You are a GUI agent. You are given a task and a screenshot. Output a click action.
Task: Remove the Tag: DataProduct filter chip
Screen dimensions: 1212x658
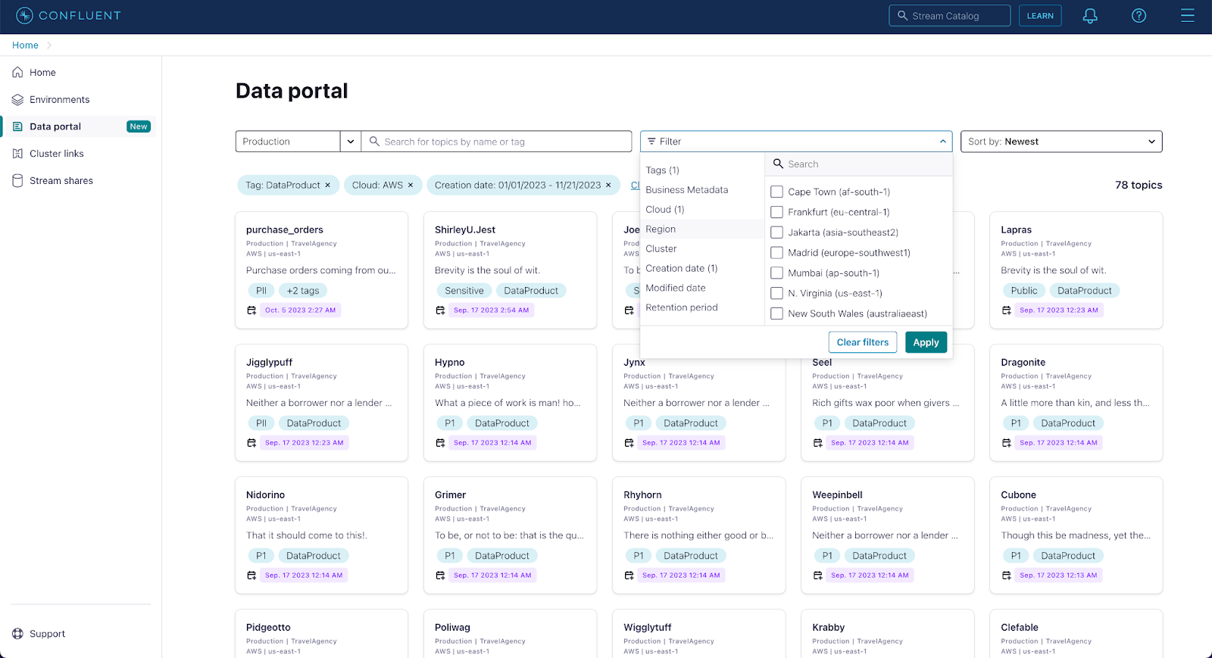point(328,185)
